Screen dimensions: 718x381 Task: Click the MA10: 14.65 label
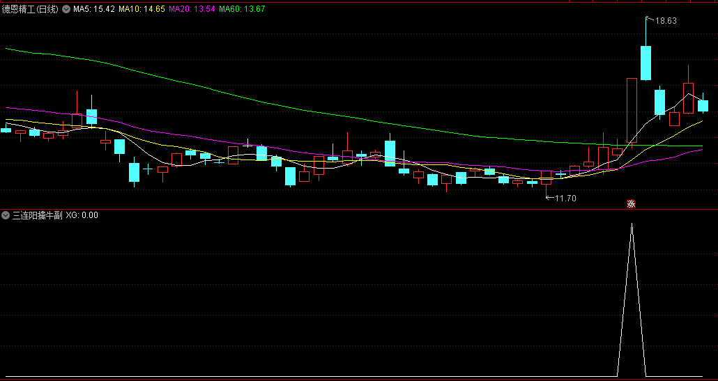(x=142, y=8)
